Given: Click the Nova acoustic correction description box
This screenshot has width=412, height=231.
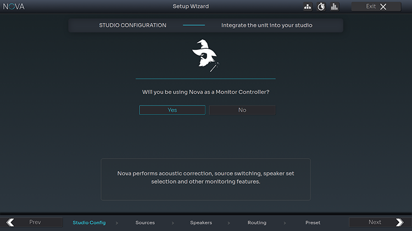Looking at the screenshot, I should point(206,179).
